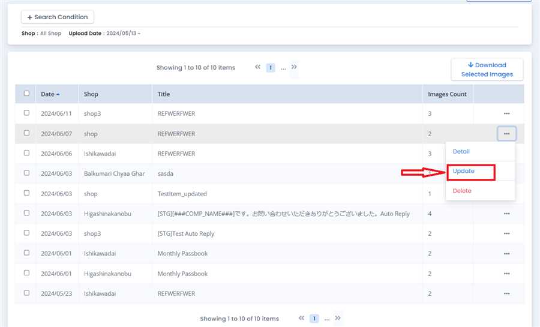Click the three-dots menu for the 2024/06/07 shop row
Image resolution: width=540 pixels, height=327 pixels.
point(506,134)
